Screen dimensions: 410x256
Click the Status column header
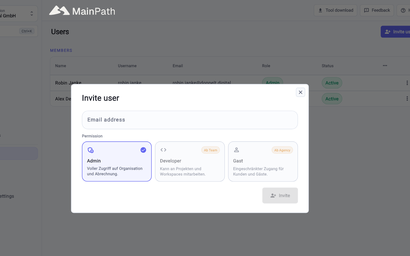[328, 66]
